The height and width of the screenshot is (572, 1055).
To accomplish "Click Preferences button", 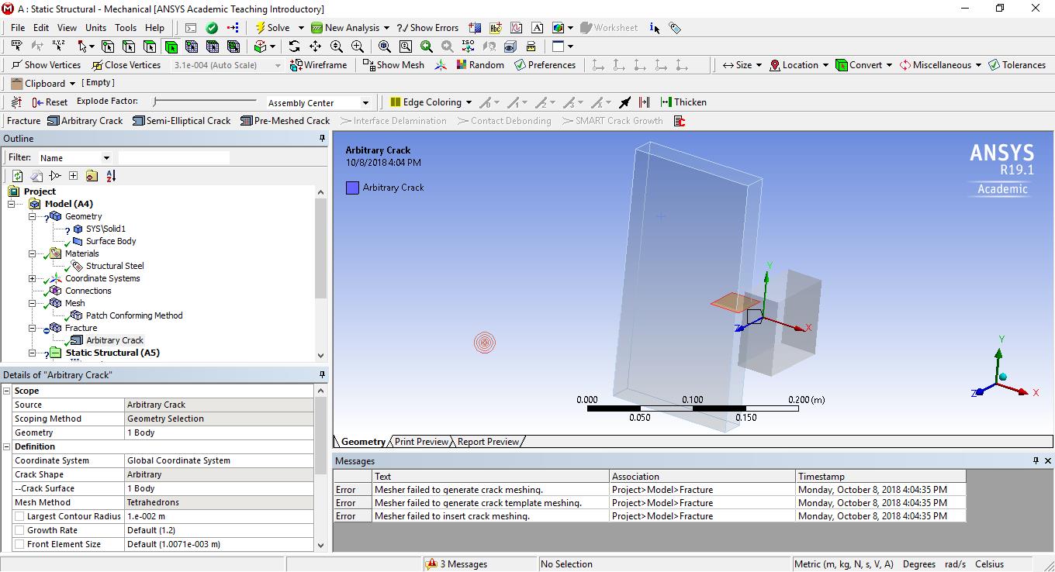I will click(x=545, y=65).
